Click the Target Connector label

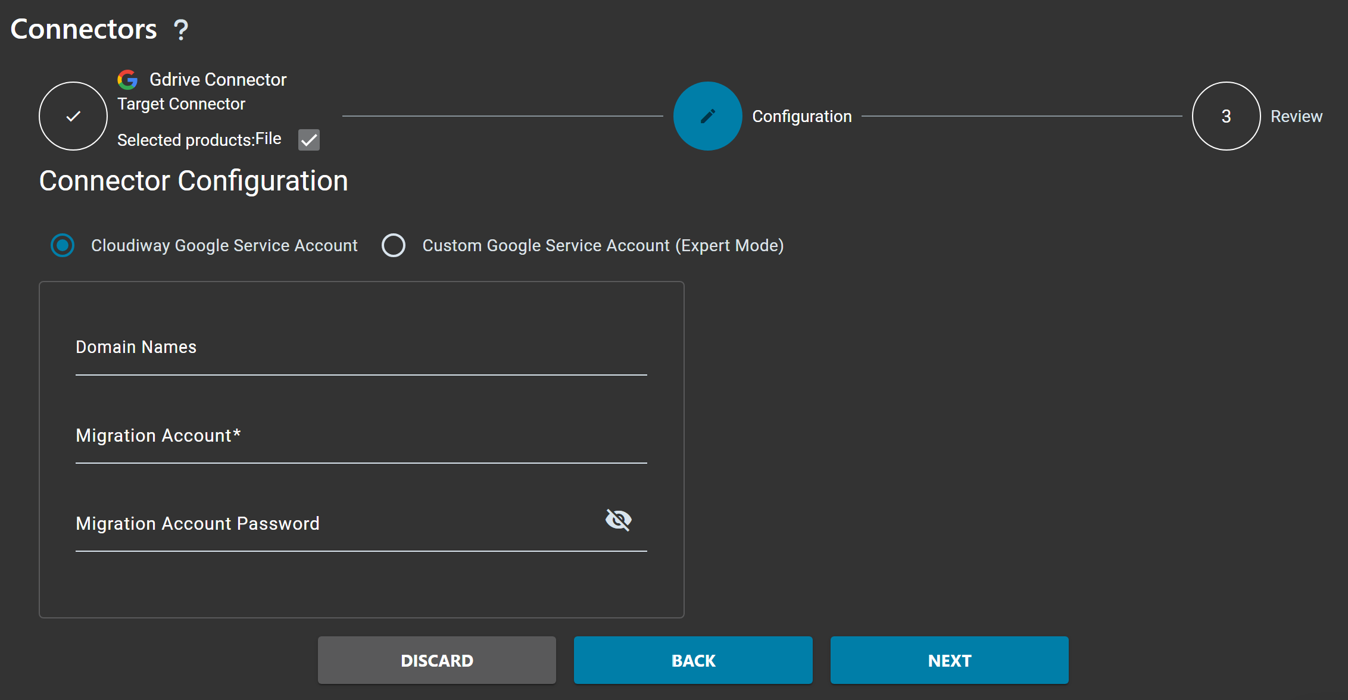pyautogui.click(x=181, y=104)
